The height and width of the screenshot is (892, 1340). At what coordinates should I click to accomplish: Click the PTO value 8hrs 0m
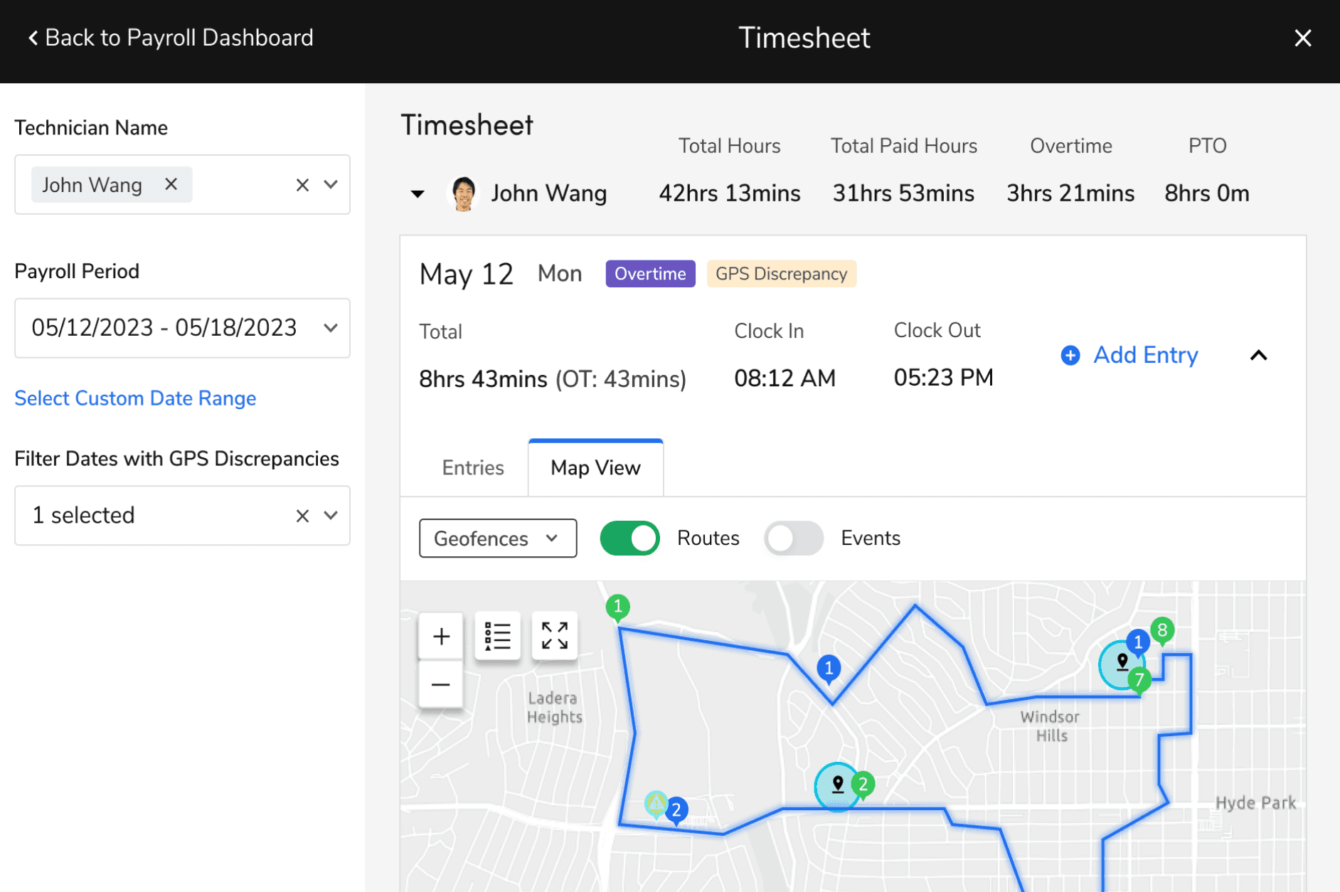(1207, 193)
